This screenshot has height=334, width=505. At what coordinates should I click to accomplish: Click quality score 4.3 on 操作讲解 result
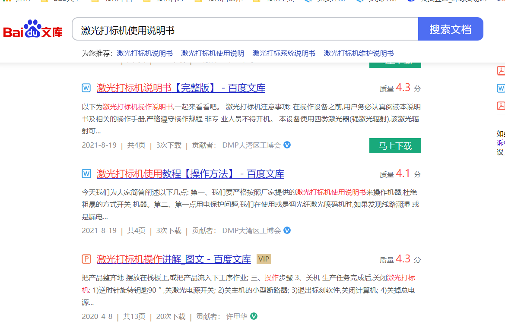[403, 259]
